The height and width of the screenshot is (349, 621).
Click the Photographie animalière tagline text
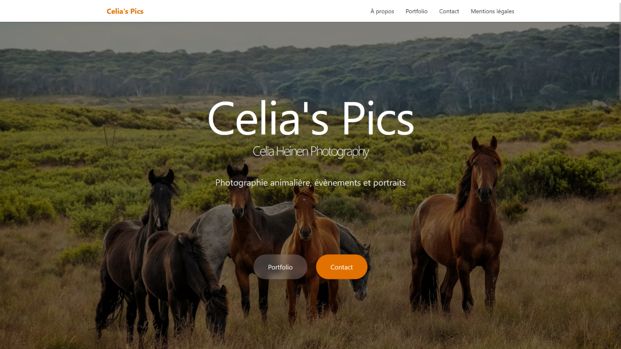coord(310,183)
